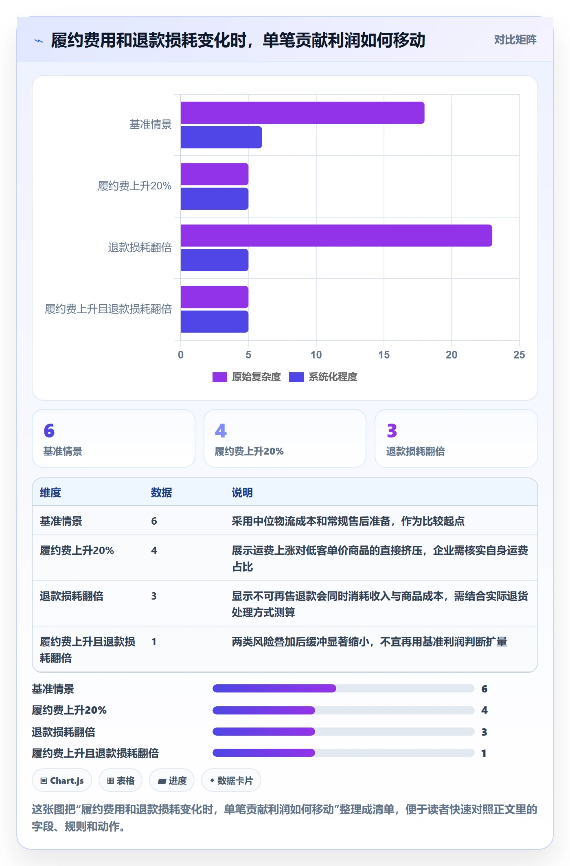Click the diamond icon in 数据卡片 chip
The width and height of the screenshot is (570, 866).
(212, 780)
